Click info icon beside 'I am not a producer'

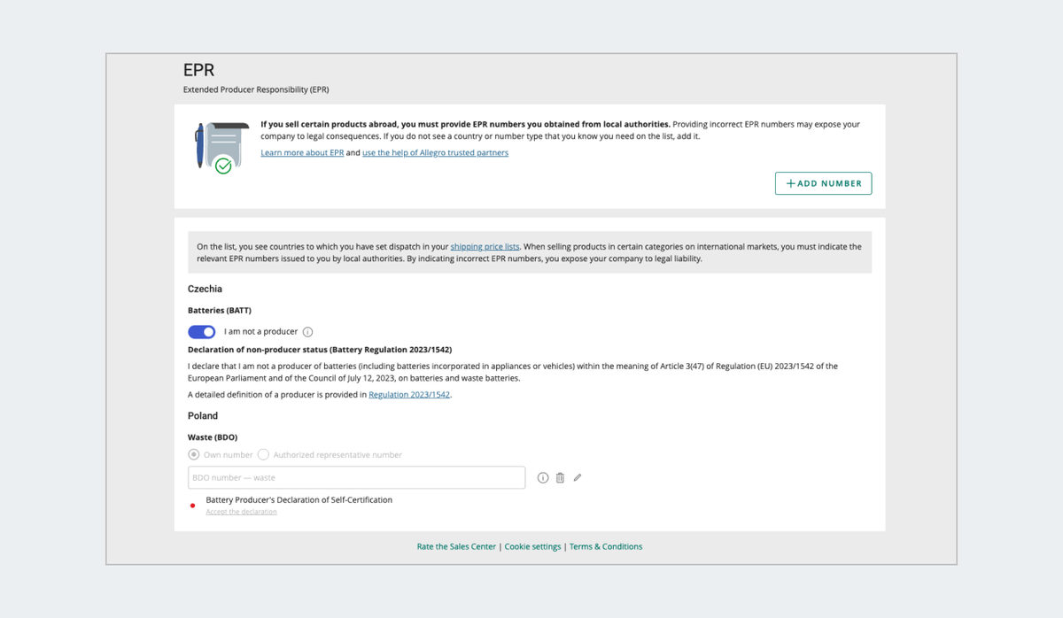tap(308, 332)
